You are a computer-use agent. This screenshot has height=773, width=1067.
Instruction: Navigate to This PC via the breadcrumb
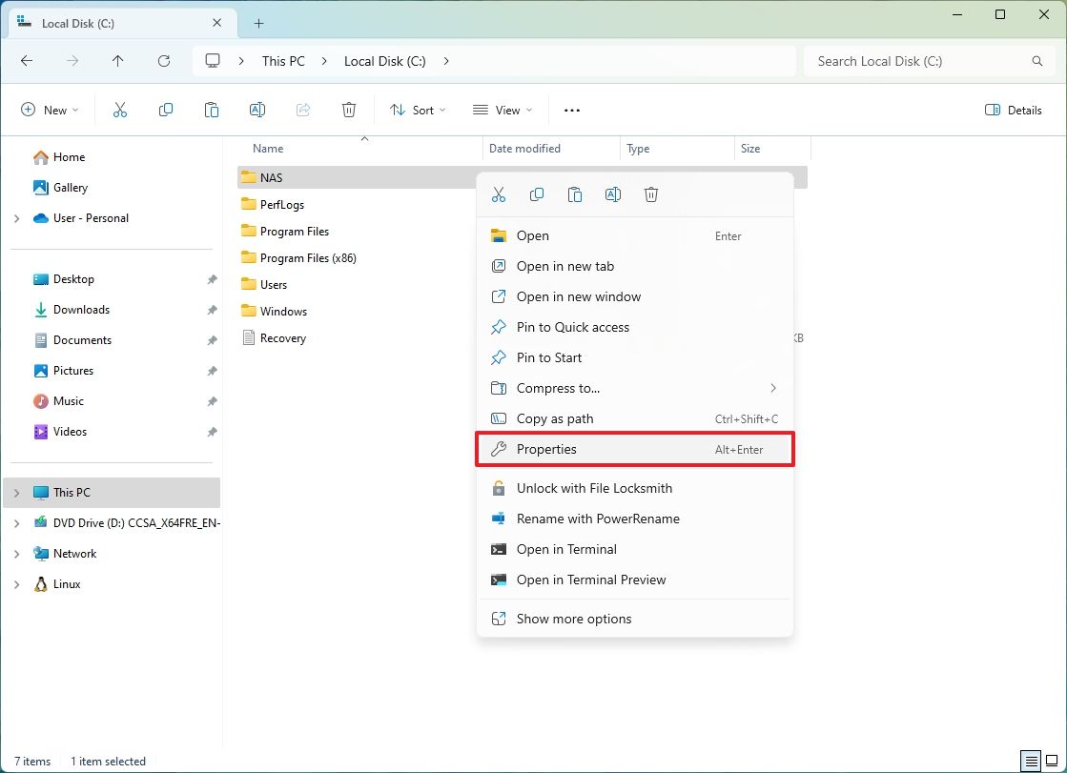pos(283,60)
